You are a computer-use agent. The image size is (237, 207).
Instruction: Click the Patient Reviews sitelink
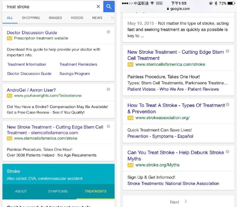tap(203, 89)
